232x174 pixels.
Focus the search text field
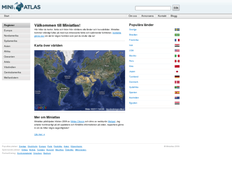point(153,8)
